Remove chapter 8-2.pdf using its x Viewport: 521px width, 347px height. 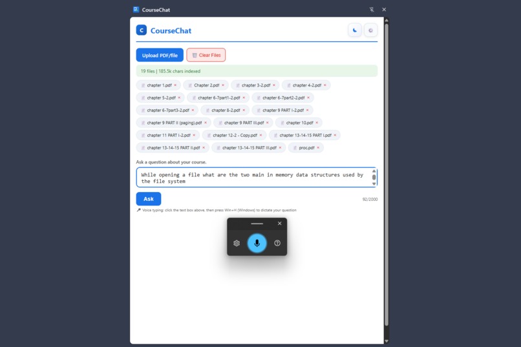tap(244, 110)
